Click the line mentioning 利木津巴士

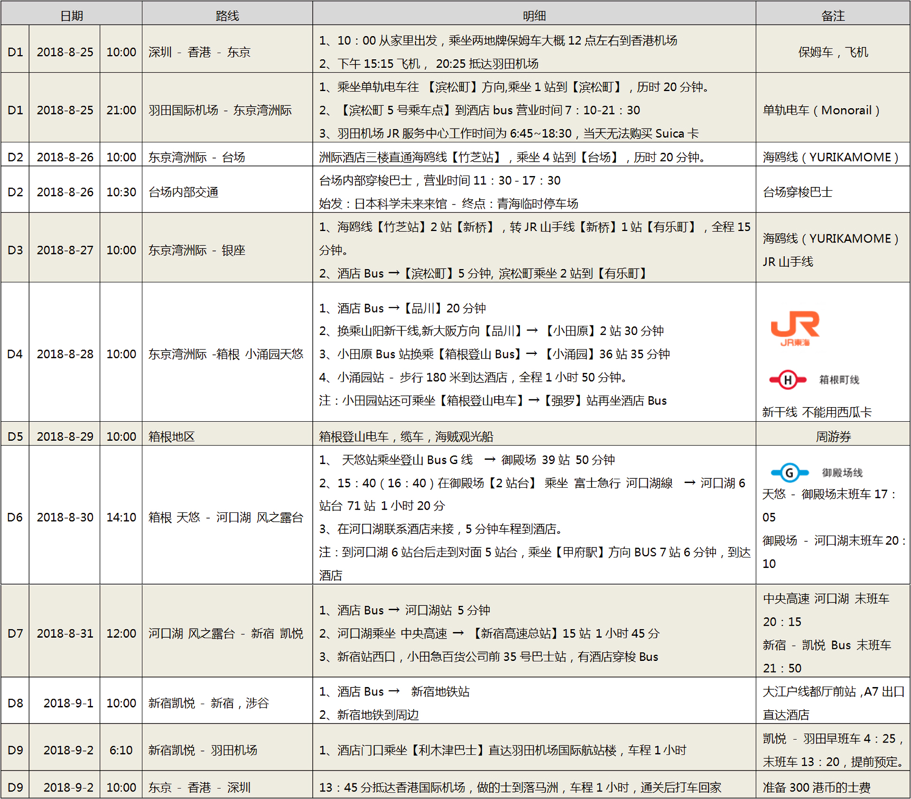pyautogui.click(x=503, y=750)
